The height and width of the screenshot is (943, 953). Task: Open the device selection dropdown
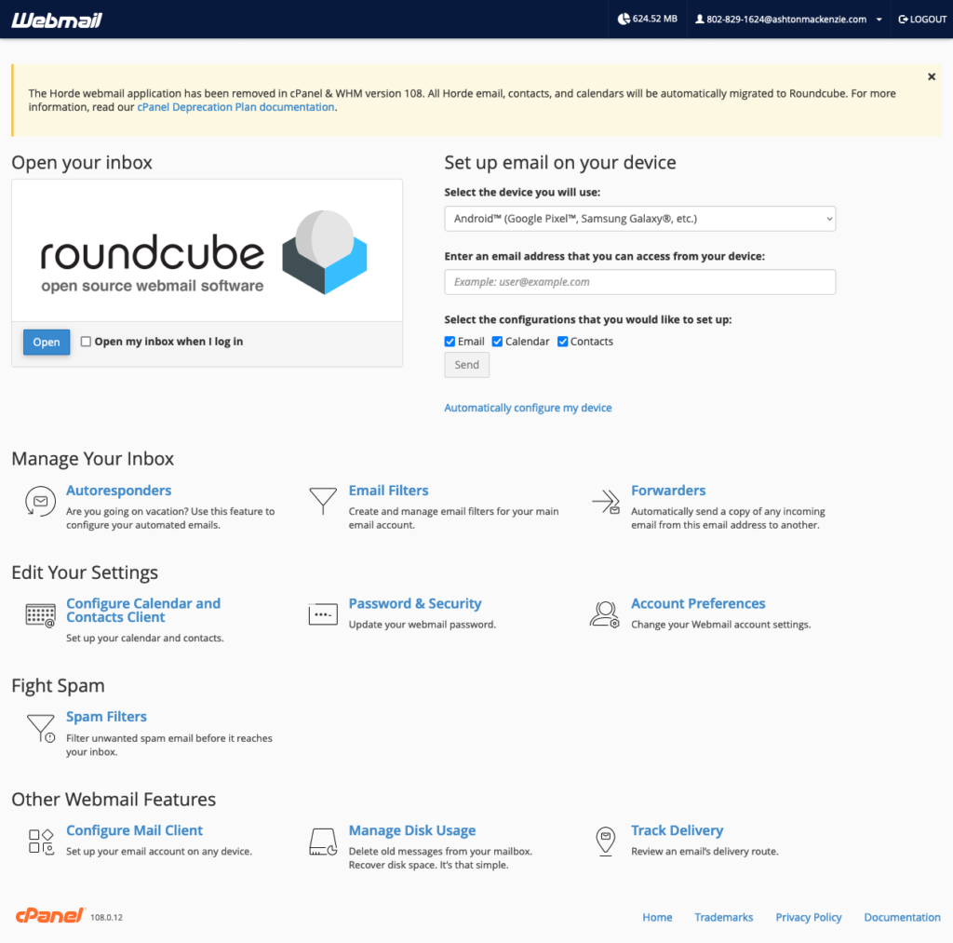(x=640, y=219)
